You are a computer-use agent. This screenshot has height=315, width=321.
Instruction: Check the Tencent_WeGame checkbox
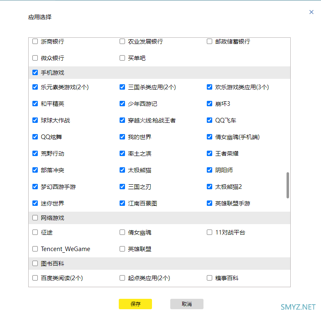(x=35, y=249)
